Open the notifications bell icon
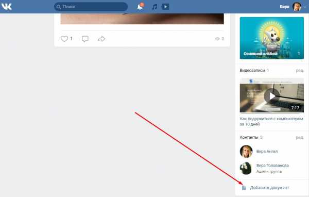The image size is (309, 197). [x=140, y=7]
